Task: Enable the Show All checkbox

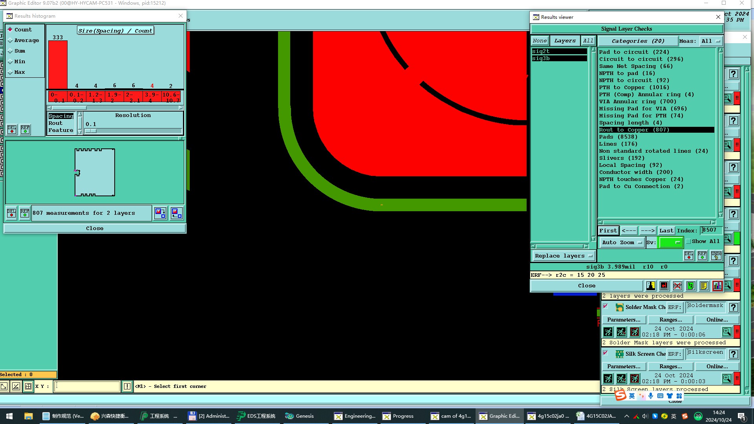Action: (688, 241)
